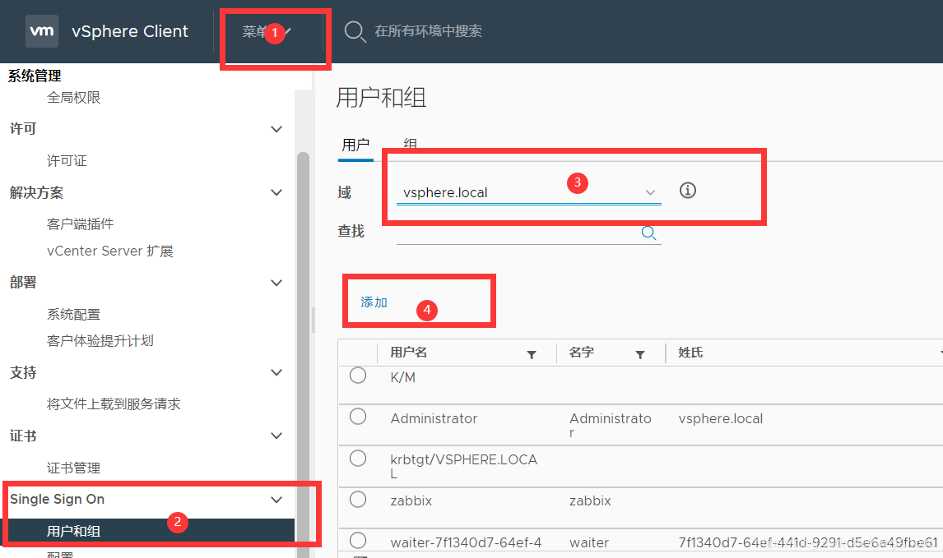
Task: Collapse the 支持 section chevron
Action: click(x=276, y=372)
